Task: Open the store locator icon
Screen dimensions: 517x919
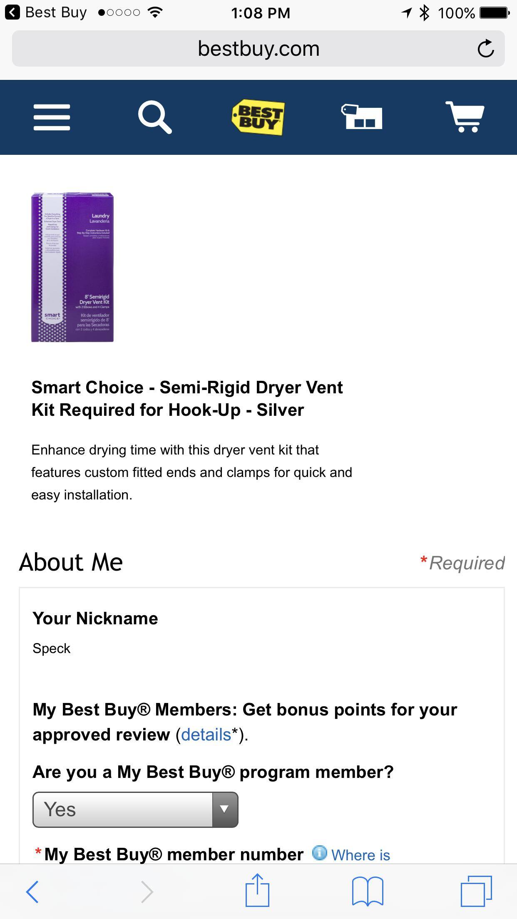Action: point(361,117)
